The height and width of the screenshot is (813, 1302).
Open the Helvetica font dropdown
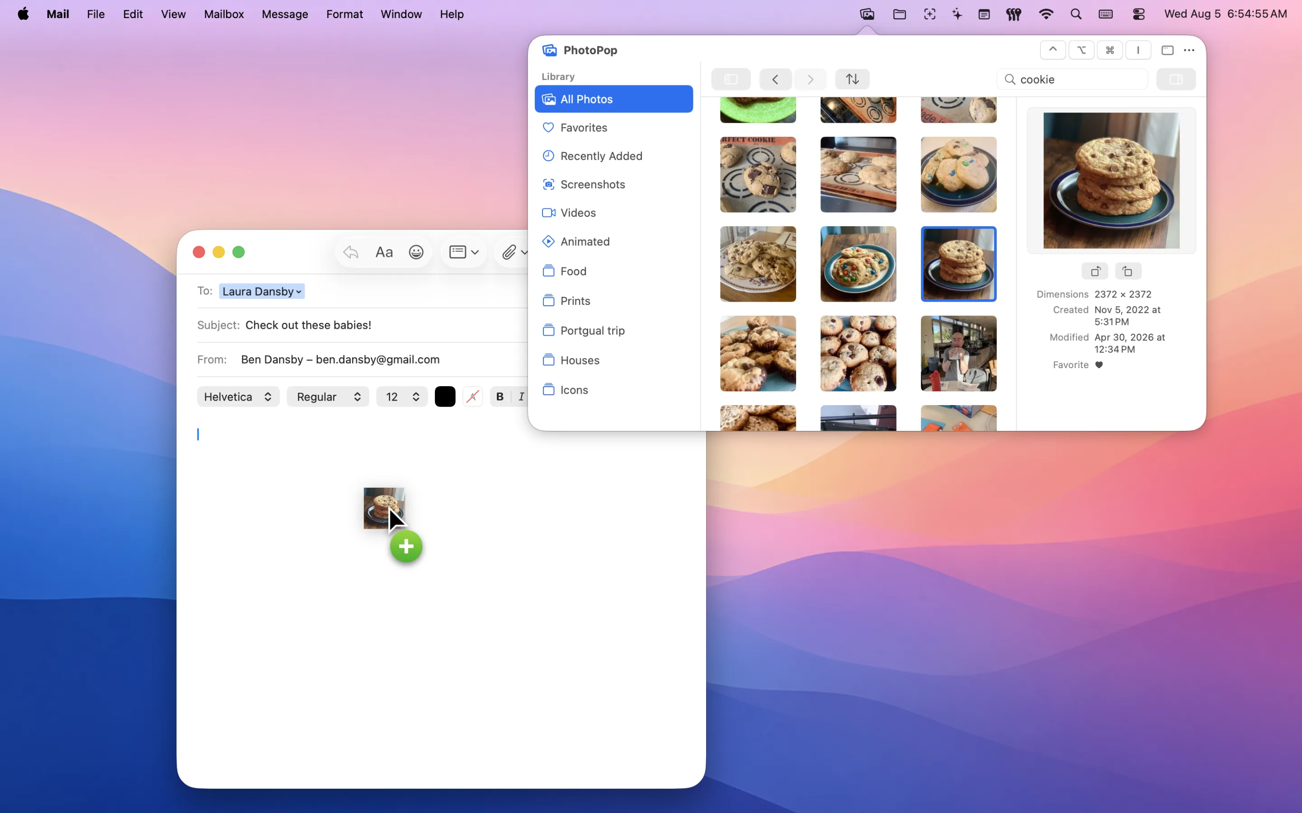238,396
